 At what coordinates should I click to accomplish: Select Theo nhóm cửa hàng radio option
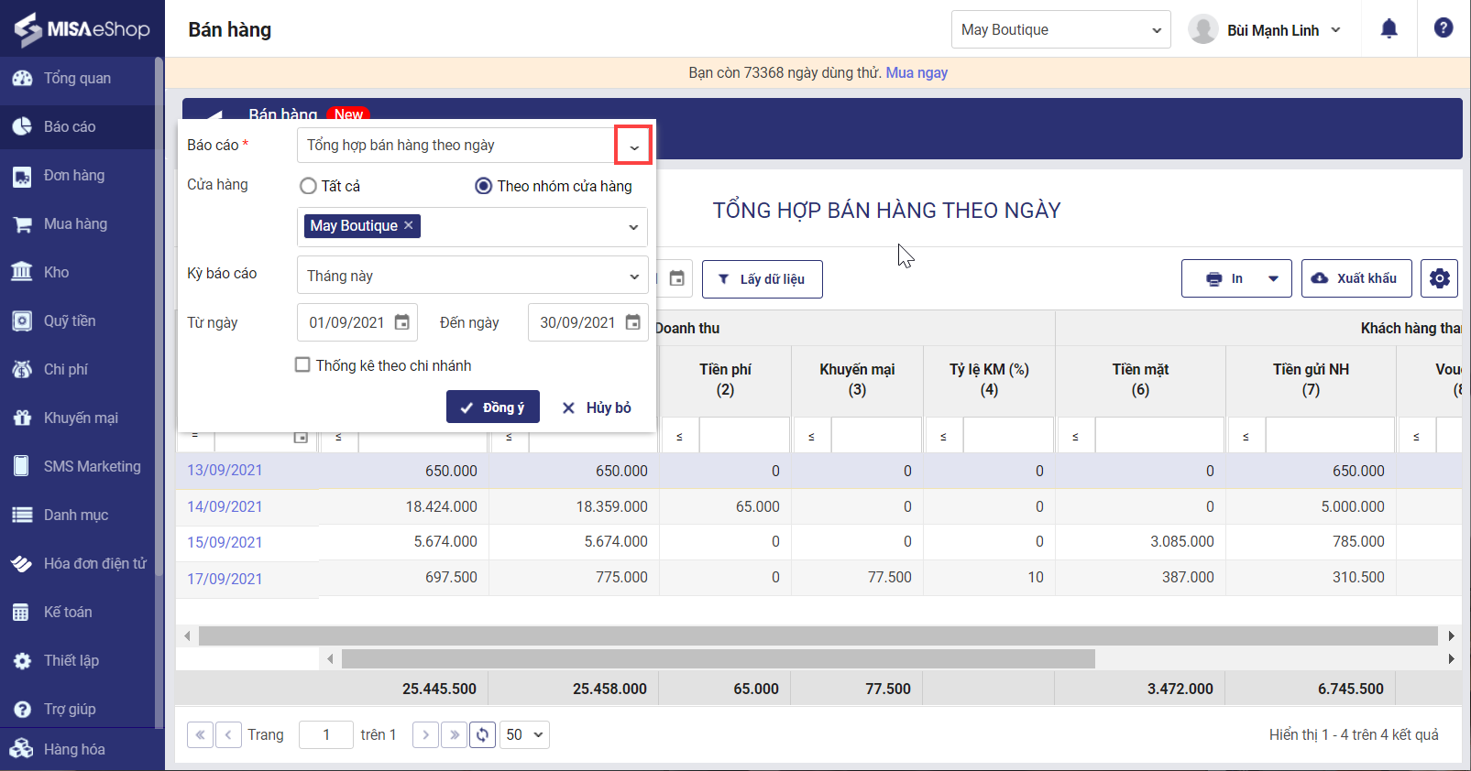(484, 186)
